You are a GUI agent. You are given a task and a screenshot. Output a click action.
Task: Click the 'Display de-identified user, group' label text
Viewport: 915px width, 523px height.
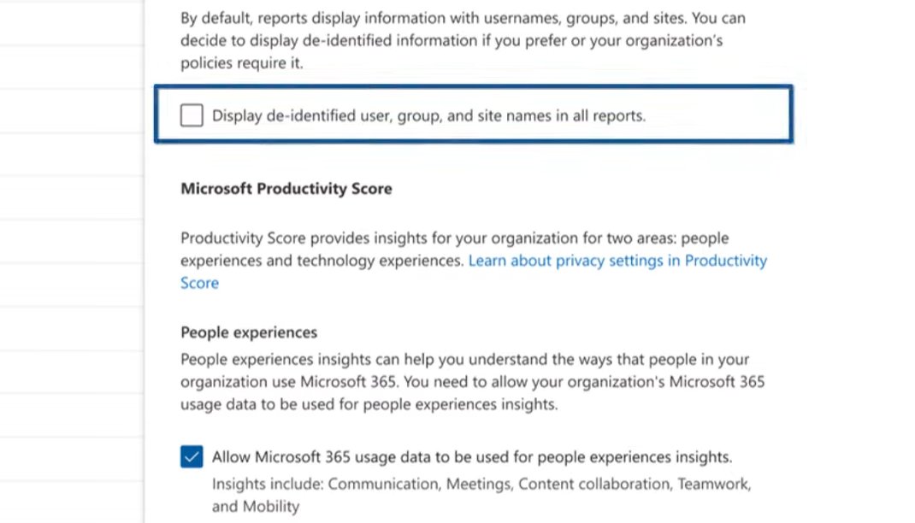(x=428, y=115)
